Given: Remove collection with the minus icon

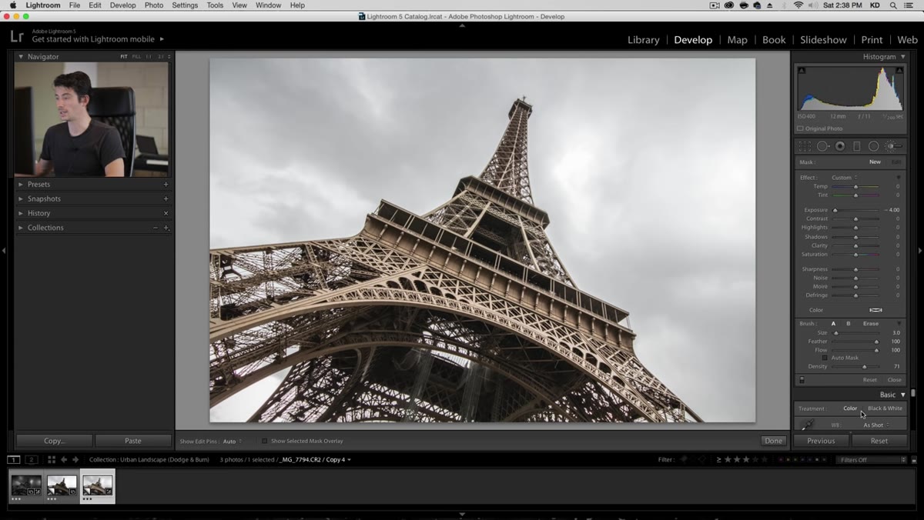Looking at the screenshot, I should (156, 228).
